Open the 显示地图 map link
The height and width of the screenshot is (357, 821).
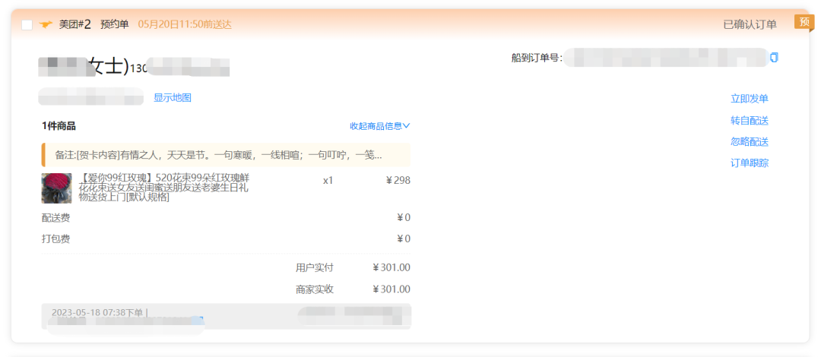pos(173,97)
